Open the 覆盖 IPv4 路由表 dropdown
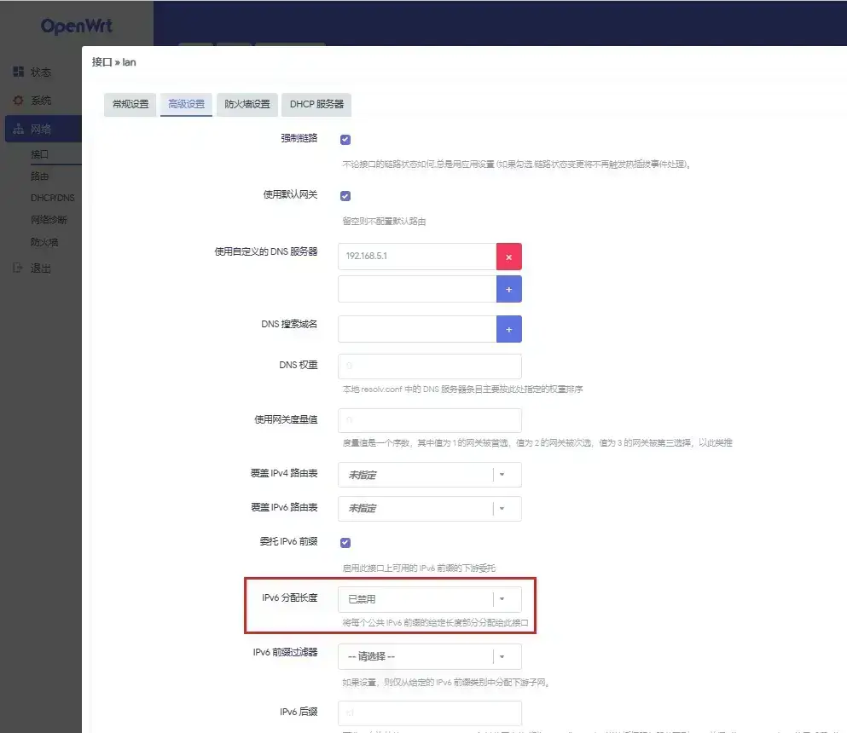 click(x=429, y=475)
